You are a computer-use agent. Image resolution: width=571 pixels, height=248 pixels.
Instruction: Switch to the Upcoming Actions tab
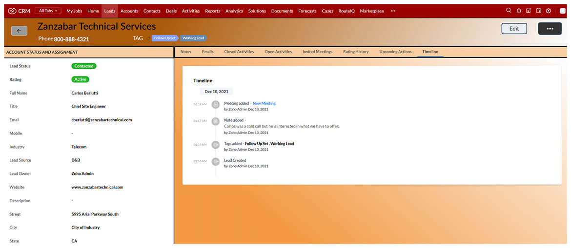[395, 52]
